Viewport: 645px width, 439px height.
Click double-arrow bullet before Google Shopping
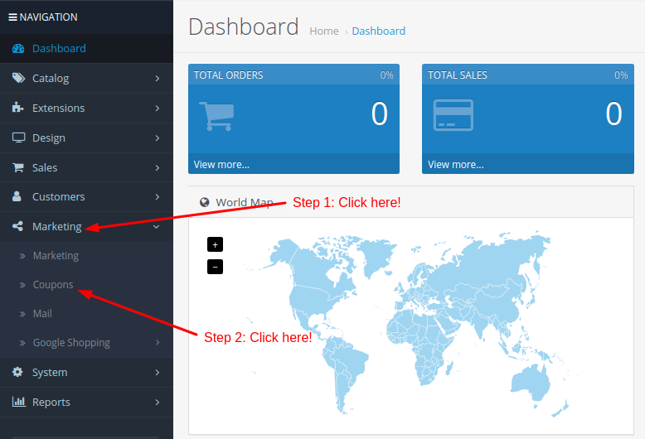tap(22, 343)
